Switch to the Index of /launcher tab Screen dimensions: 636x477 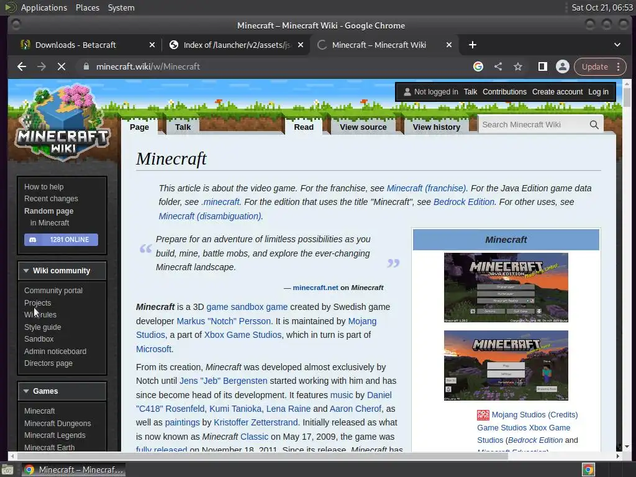coord(236,45)
